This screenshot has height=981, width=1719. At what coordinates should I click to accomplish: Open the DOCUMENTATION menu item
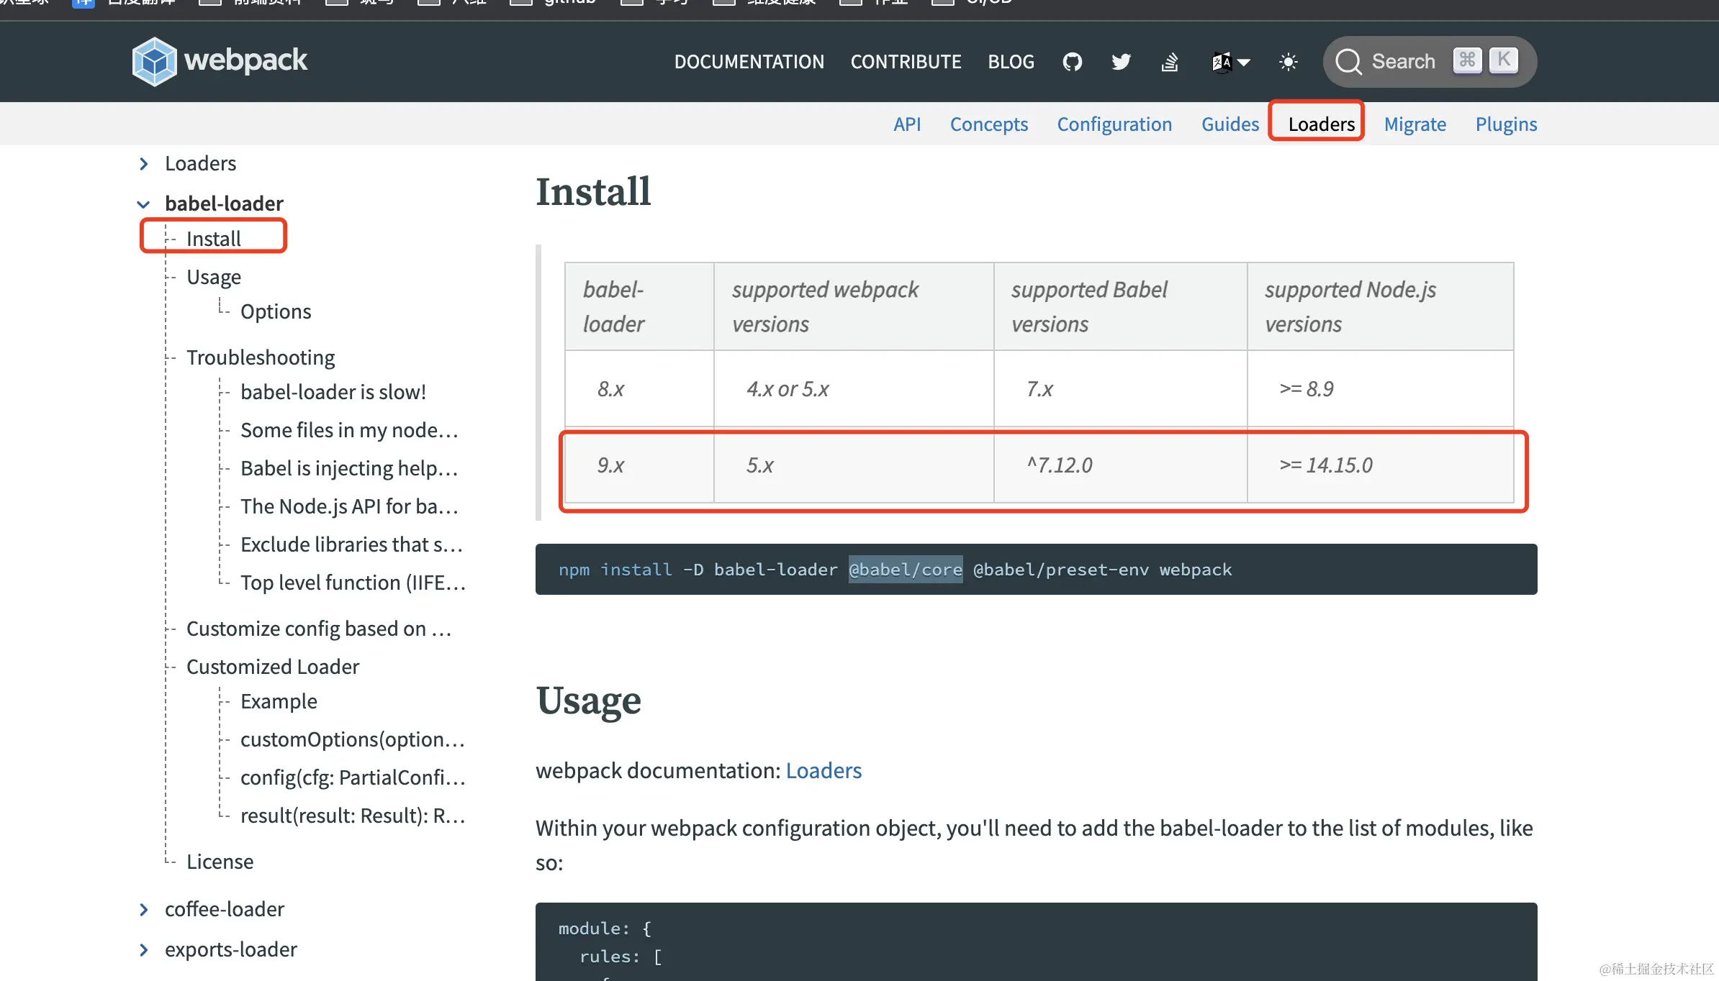[749, 62]
